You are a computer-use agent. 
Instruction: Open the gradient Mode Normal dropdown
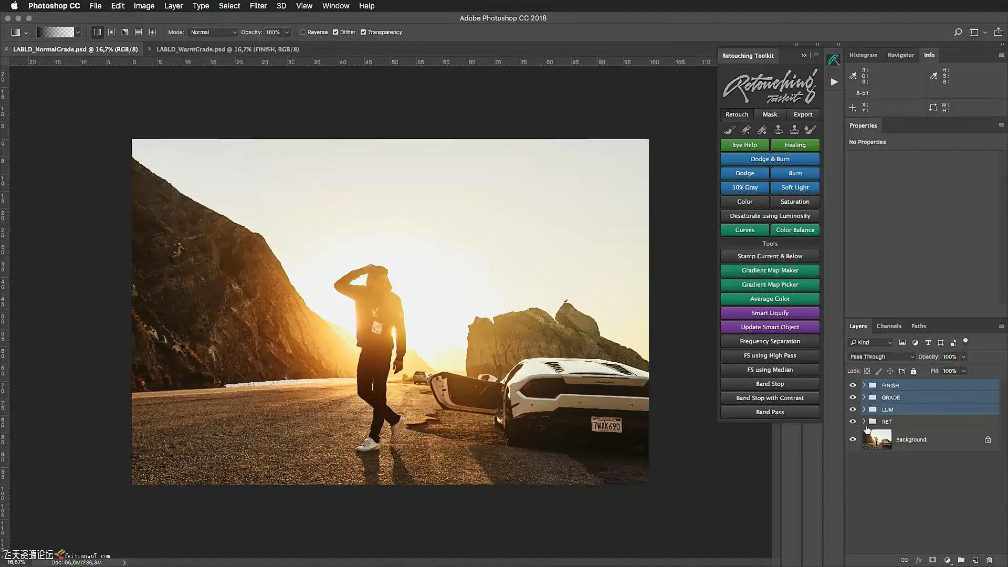[213, 32]
